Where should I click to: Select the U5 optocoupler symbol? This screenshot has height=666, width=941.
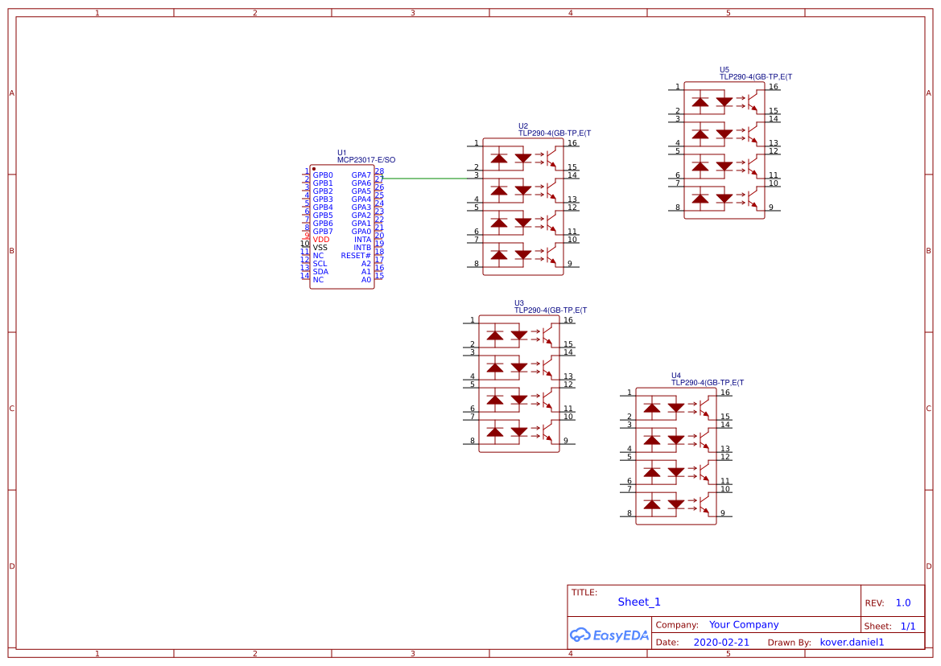point(724,150)
